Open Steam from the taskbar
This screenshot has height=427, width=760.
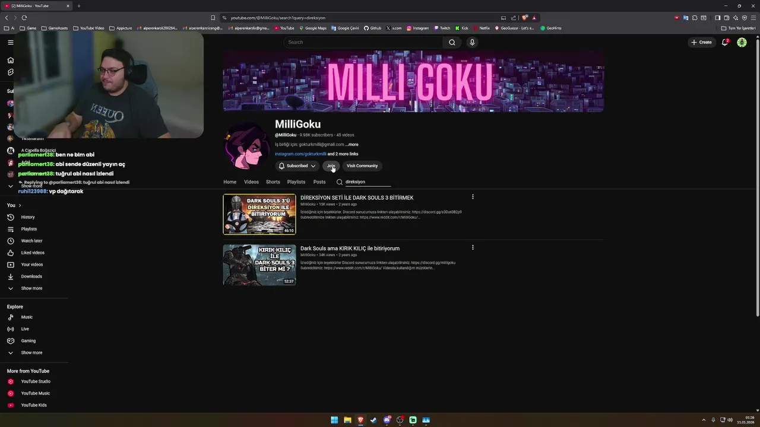click(x=373, y=420)
